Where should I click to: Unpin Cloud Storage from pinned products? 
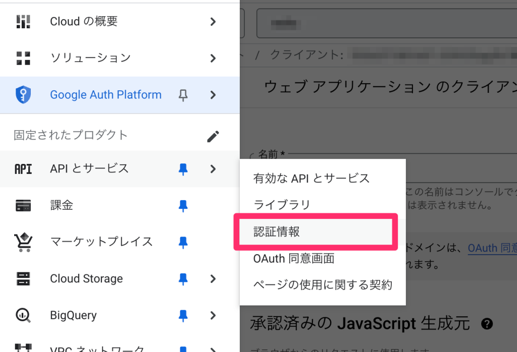coord(183,279)
